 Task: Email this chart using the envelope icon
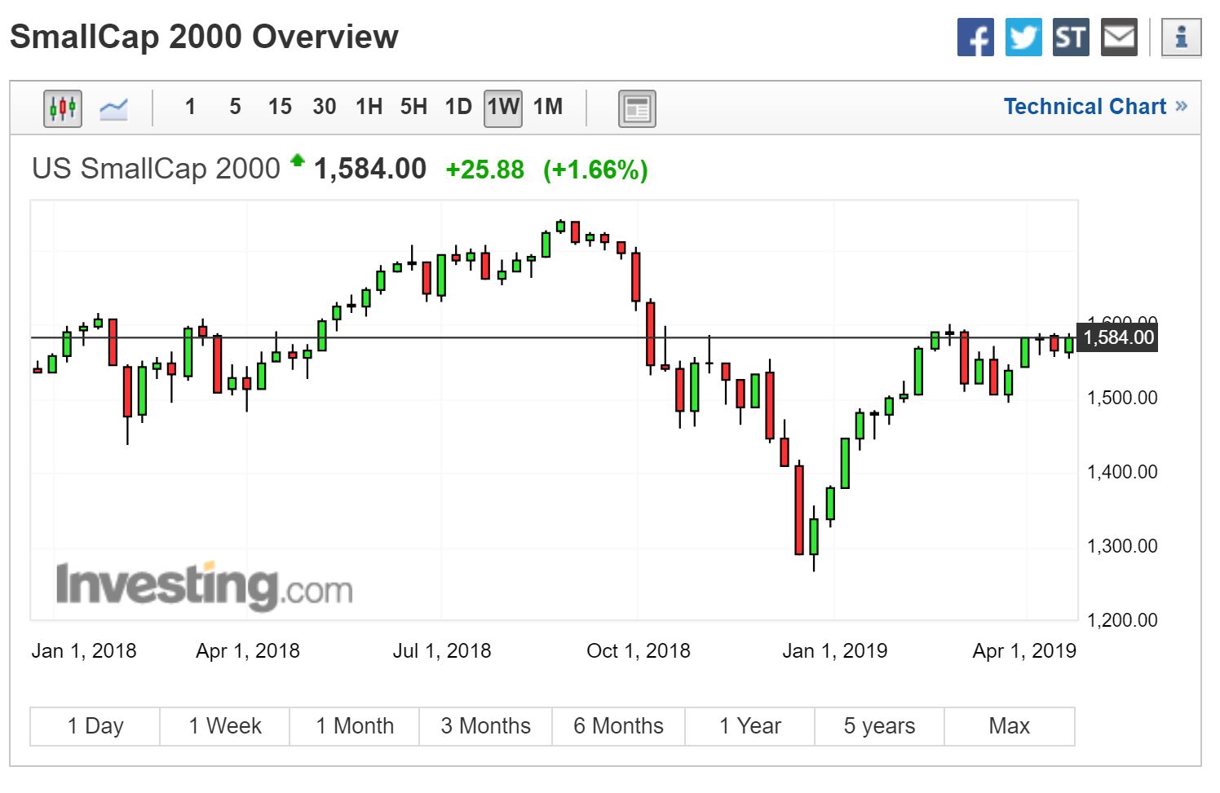[1119, 37]
